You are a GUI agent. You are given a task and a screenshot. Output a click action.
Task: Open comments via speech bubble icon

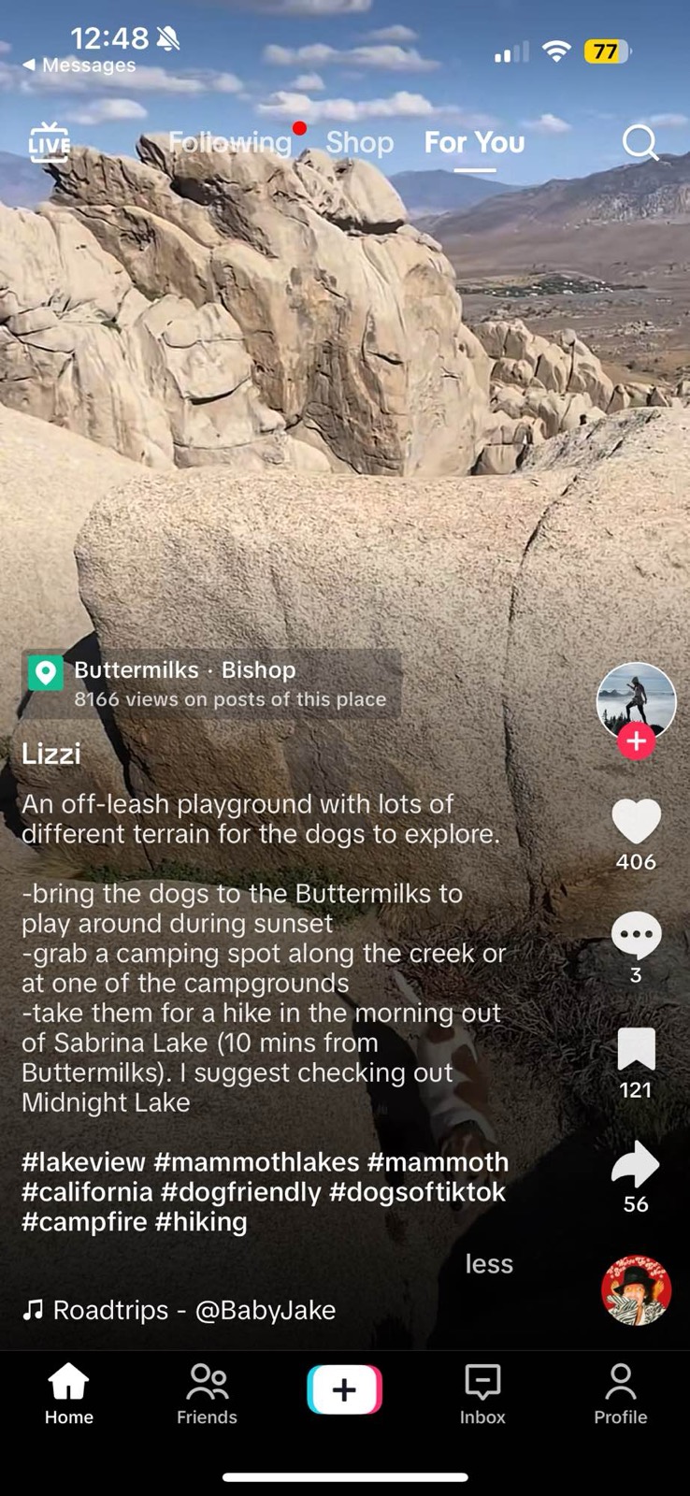[x=636, y=935]
